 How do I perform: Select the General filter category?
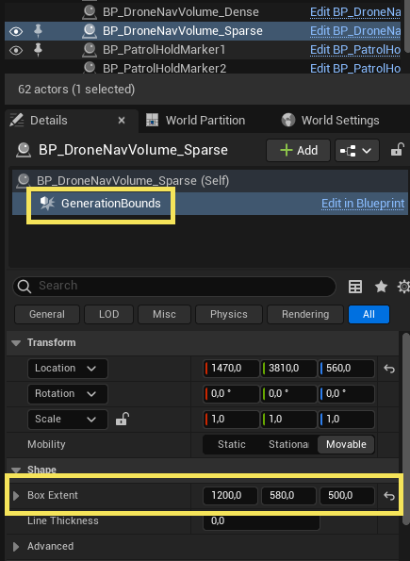click(x=47, y=315)
